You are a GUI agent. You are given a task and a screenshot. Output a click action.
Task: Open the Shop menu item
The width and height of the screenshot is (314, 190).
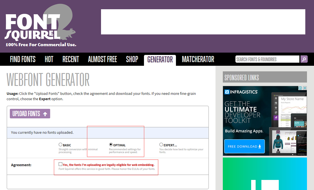[132, 59]
